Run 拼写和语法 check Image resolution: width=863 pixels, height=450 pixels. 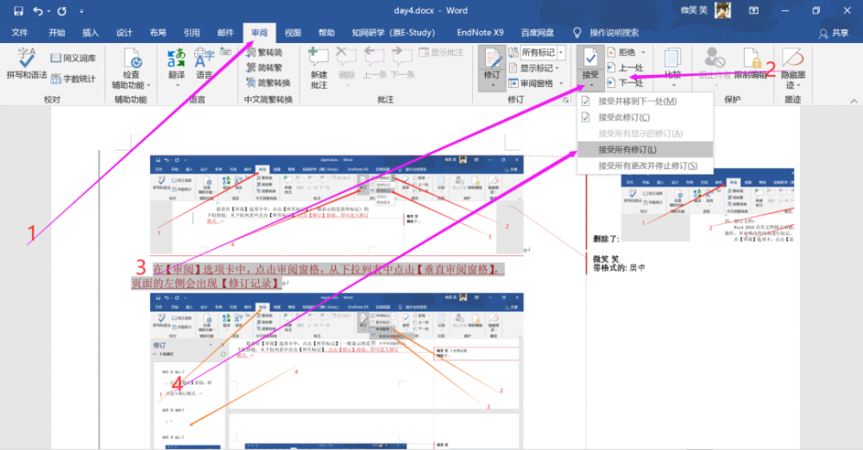pos(27,63)
